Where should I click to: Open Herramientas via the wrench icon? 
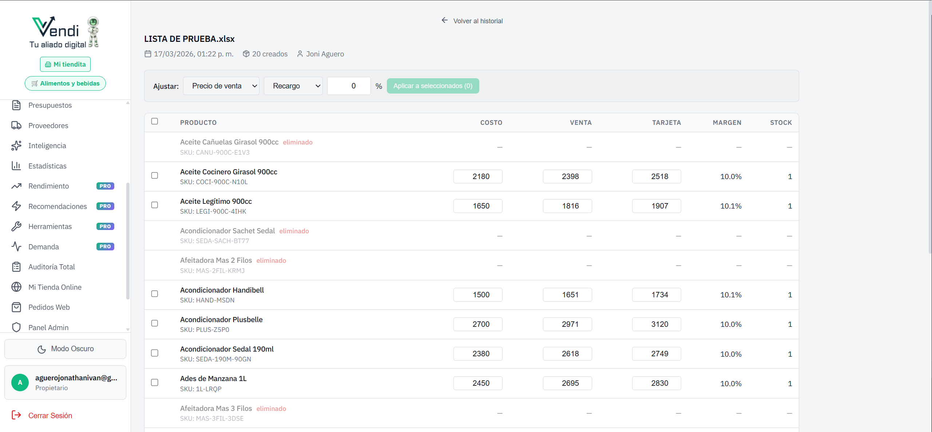tap(17, 226)
